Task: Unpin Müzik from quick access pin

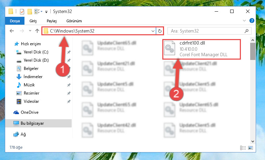Action: pos(69,85)
